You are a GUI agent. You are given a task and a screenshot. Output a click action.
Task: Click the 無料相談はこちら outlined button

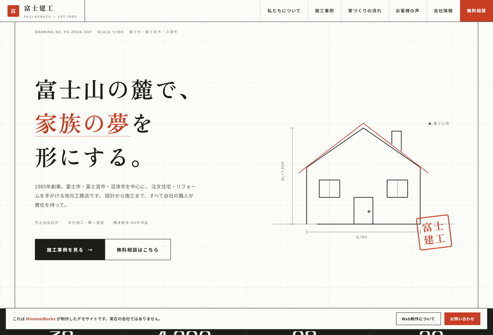click(x=138, y=250)
